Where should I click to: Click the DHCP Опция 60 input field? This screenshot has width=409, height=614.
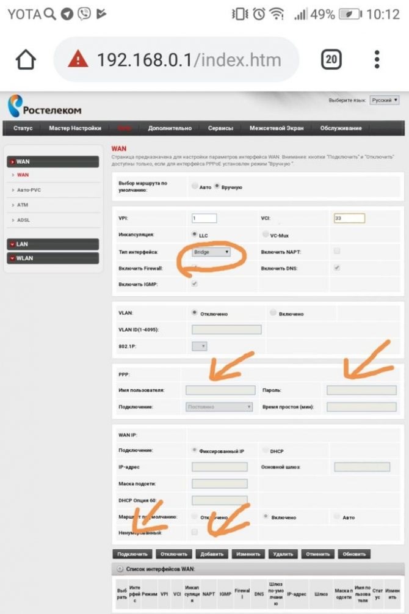coord(220,500)
